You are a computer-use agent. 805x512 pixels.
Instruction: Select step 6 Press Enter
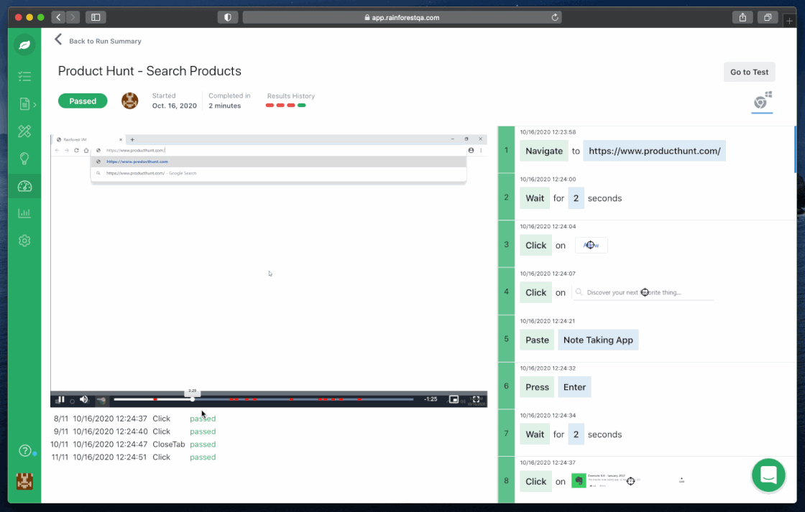647,386
